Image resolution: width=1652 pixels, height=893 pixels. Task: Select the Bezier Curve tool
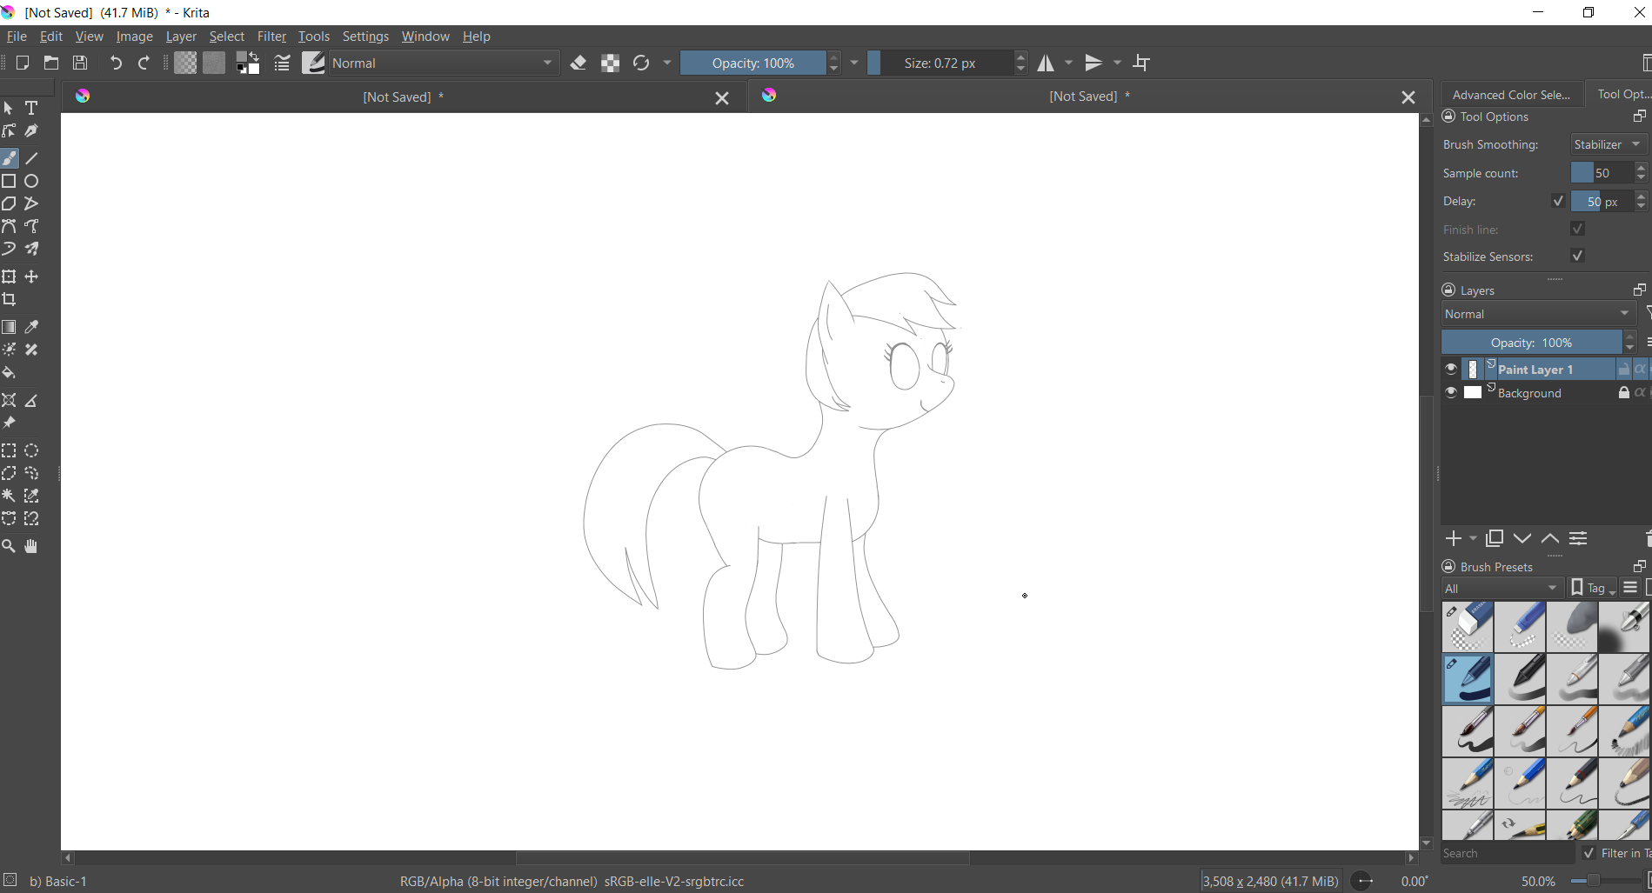pos(10,226)
